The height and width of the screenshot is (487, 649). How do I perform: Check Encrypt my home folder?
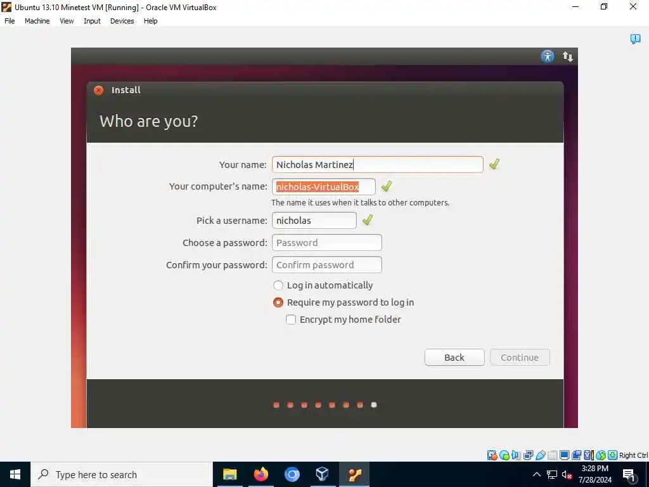click(344, 320)
